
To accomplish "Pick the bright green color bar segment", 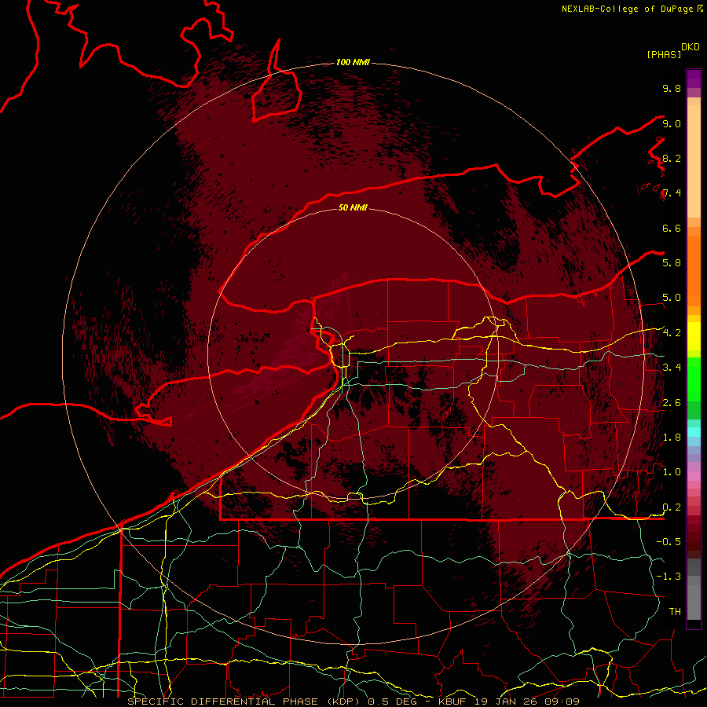I will pyautogui.click(x=694, y=379).
